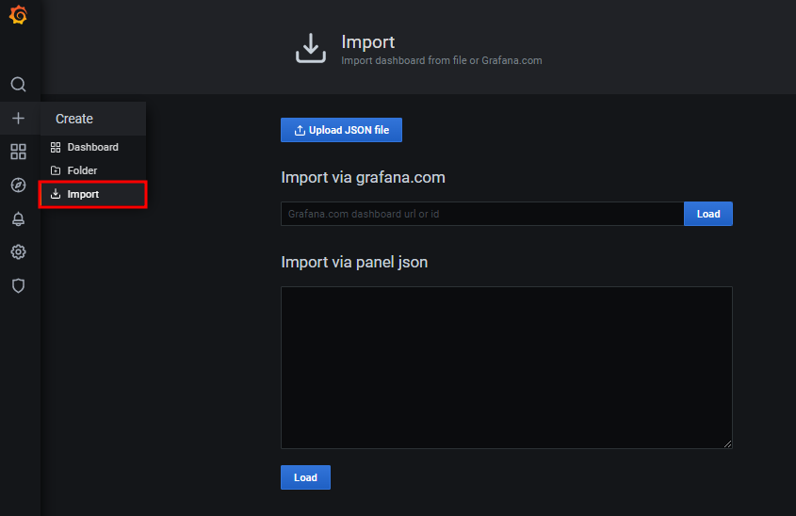This screenshot has height=516, width=796.
Task: Choose Dashboard in the Create menu
Action: (93, 147)
